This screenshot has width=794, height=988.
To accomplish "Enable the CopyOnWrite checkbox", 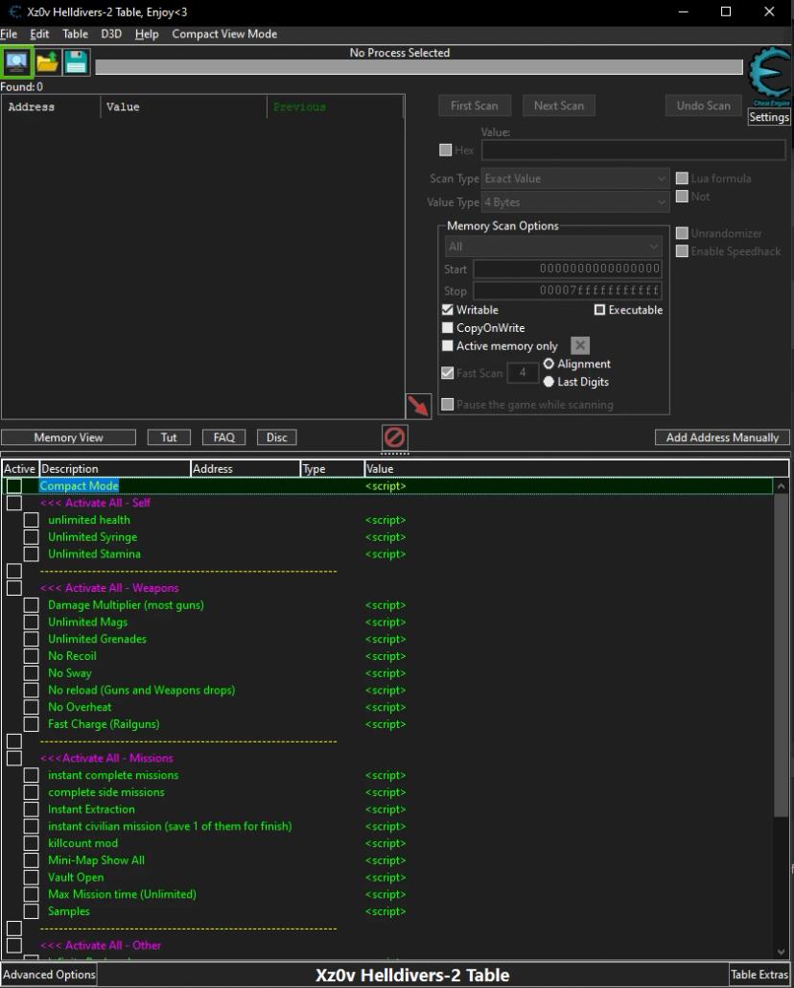I will 448,328.
